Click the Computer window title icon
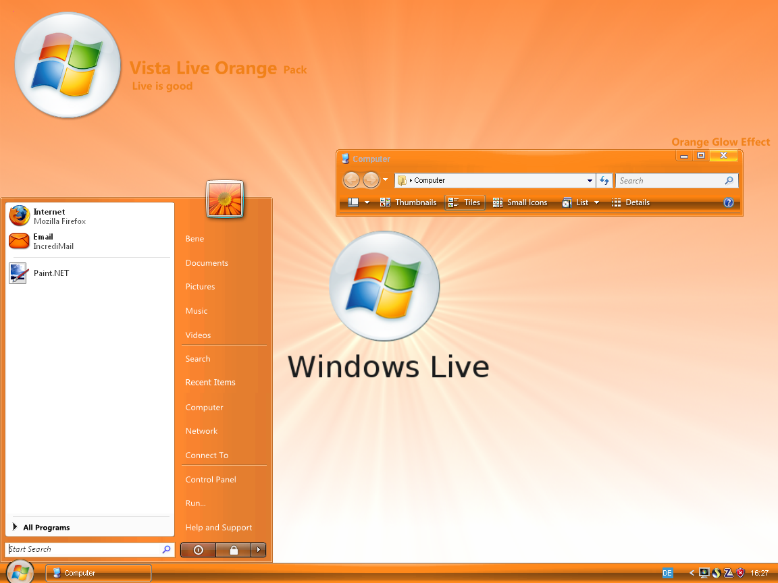The image size is (778, 583). 345,159
